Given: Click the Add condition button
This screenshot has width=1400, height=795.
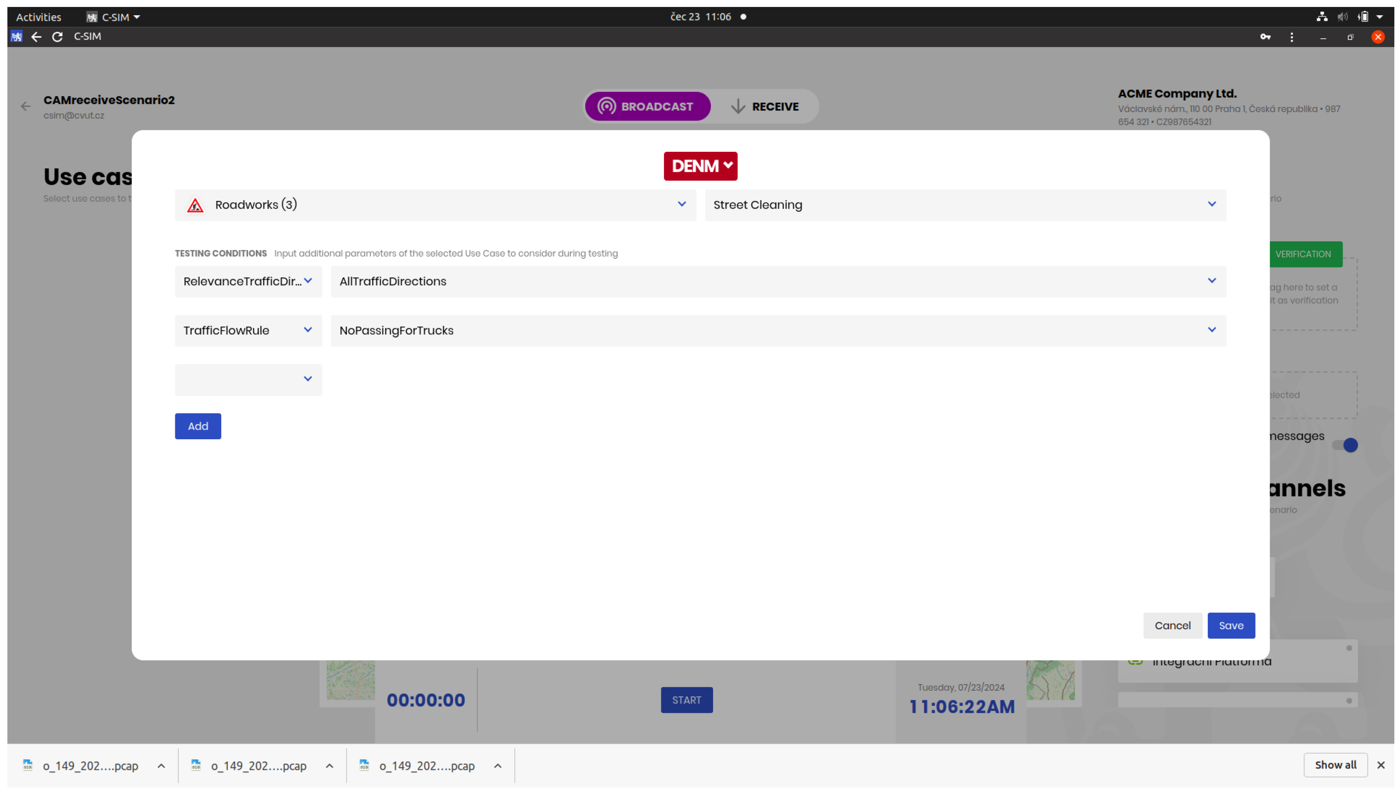Looking at the screenshot, I should tap(197, 426).
